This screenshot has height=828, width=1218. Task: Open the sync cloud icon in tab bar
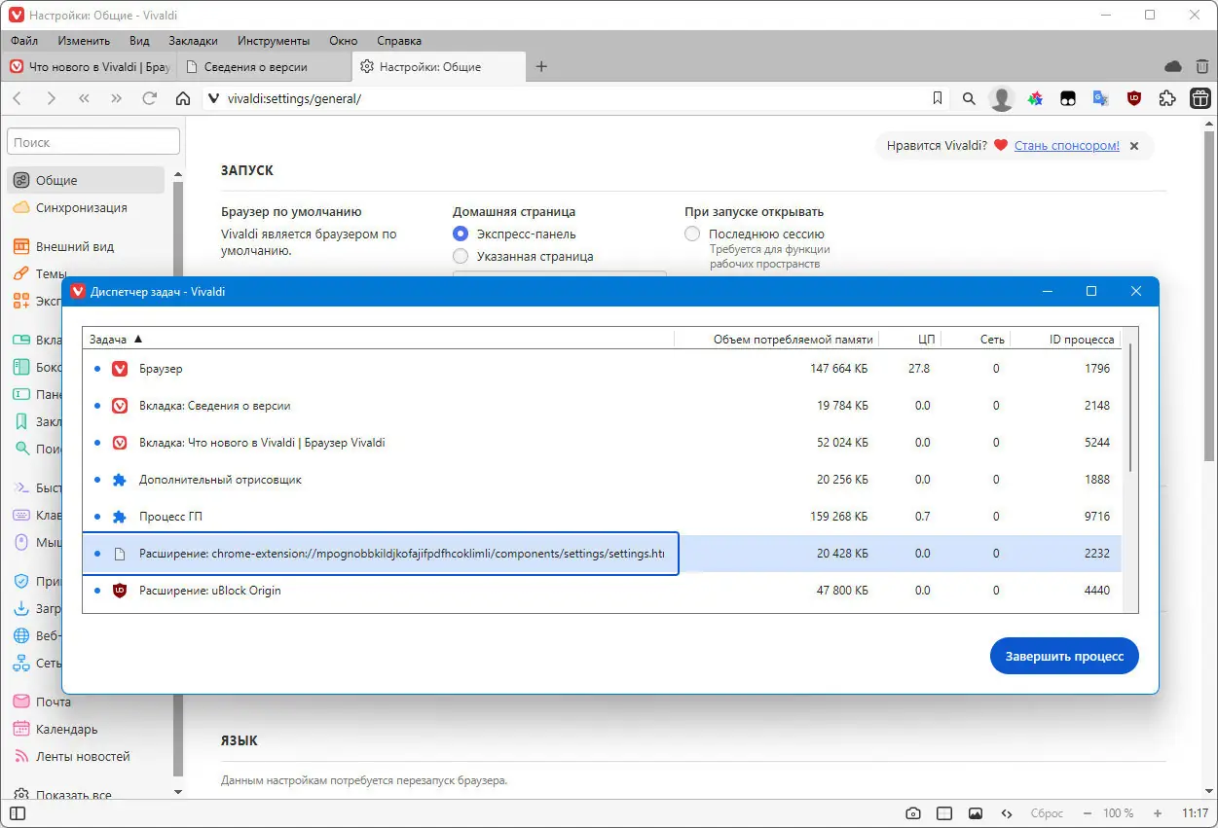click(1173, 66)
